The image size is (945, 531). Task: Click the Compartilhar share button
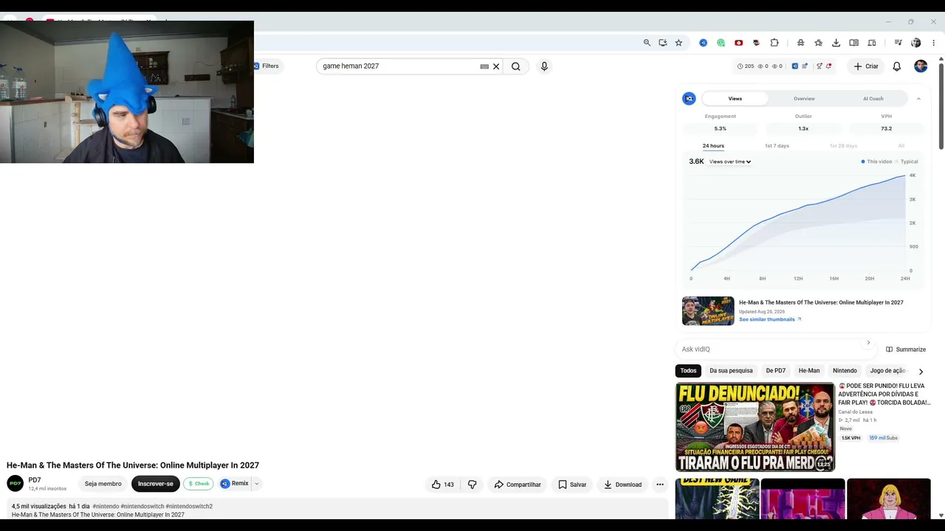[518, 485]
